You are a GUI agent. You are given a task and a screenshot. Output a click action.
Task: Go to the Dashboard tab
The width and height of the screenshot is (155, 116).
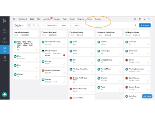23,19
